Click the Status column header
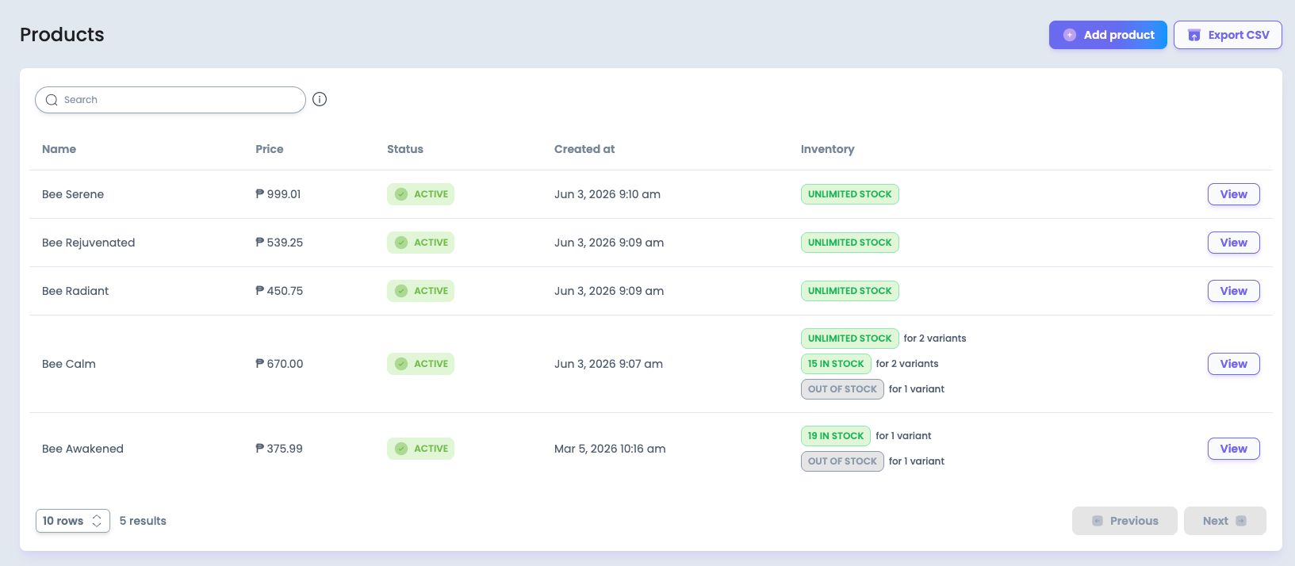Screen dimensions: 1295x566 point(405,149)
